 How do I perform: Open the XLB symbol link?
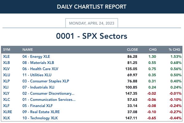[6, 63]
